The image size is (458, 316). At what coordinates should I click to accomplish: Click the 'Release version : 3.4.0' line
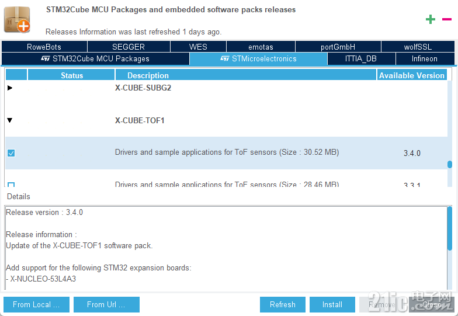(x=44, y=213)
